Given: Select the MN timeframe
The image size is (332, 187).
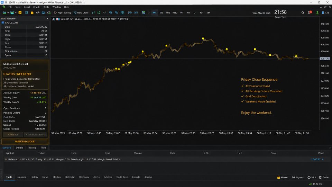Looking at the screenshot, I should click(x=208, y=13).
